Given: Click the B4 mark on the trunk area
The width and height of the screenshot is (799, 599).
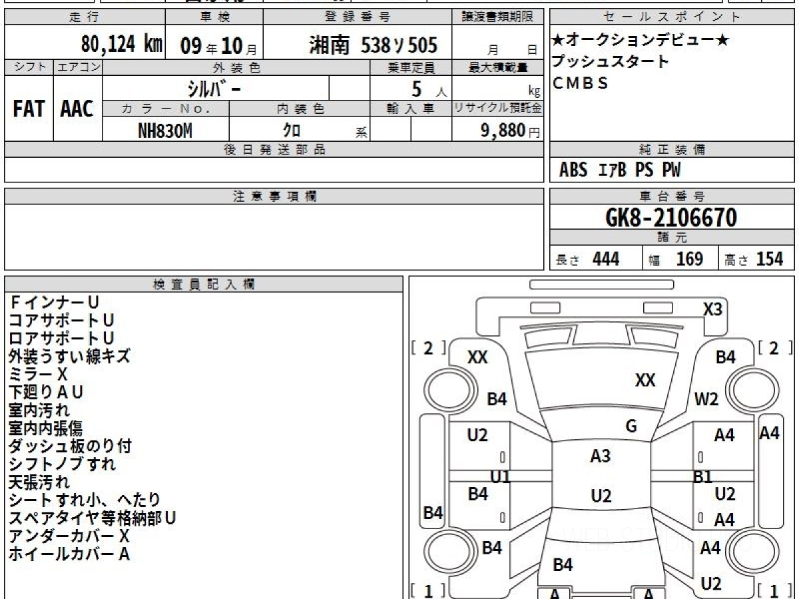Looking at the screenshot, I should click(563, 565).
